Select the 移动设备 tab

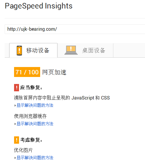pos(33,50)
